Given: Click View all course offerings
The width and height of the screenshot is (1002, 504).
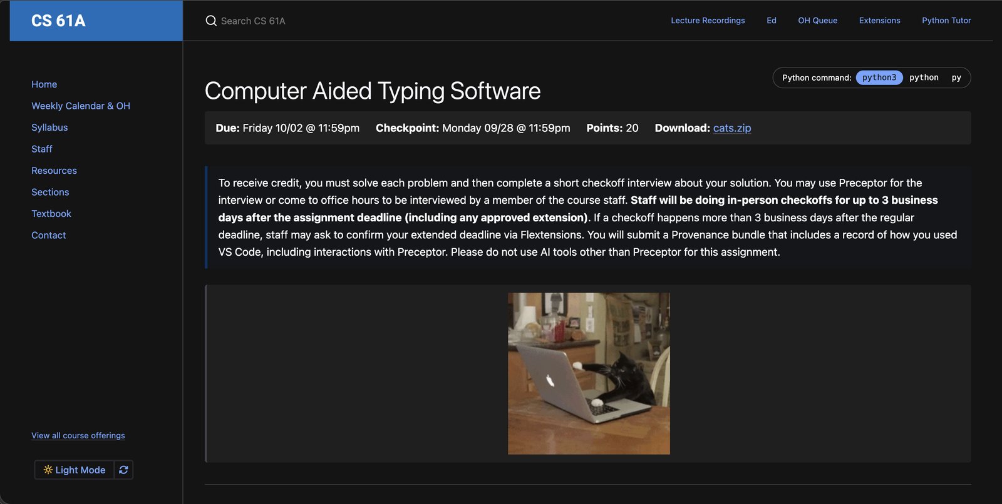Looking at the screenshot, I should pos(78,435).
